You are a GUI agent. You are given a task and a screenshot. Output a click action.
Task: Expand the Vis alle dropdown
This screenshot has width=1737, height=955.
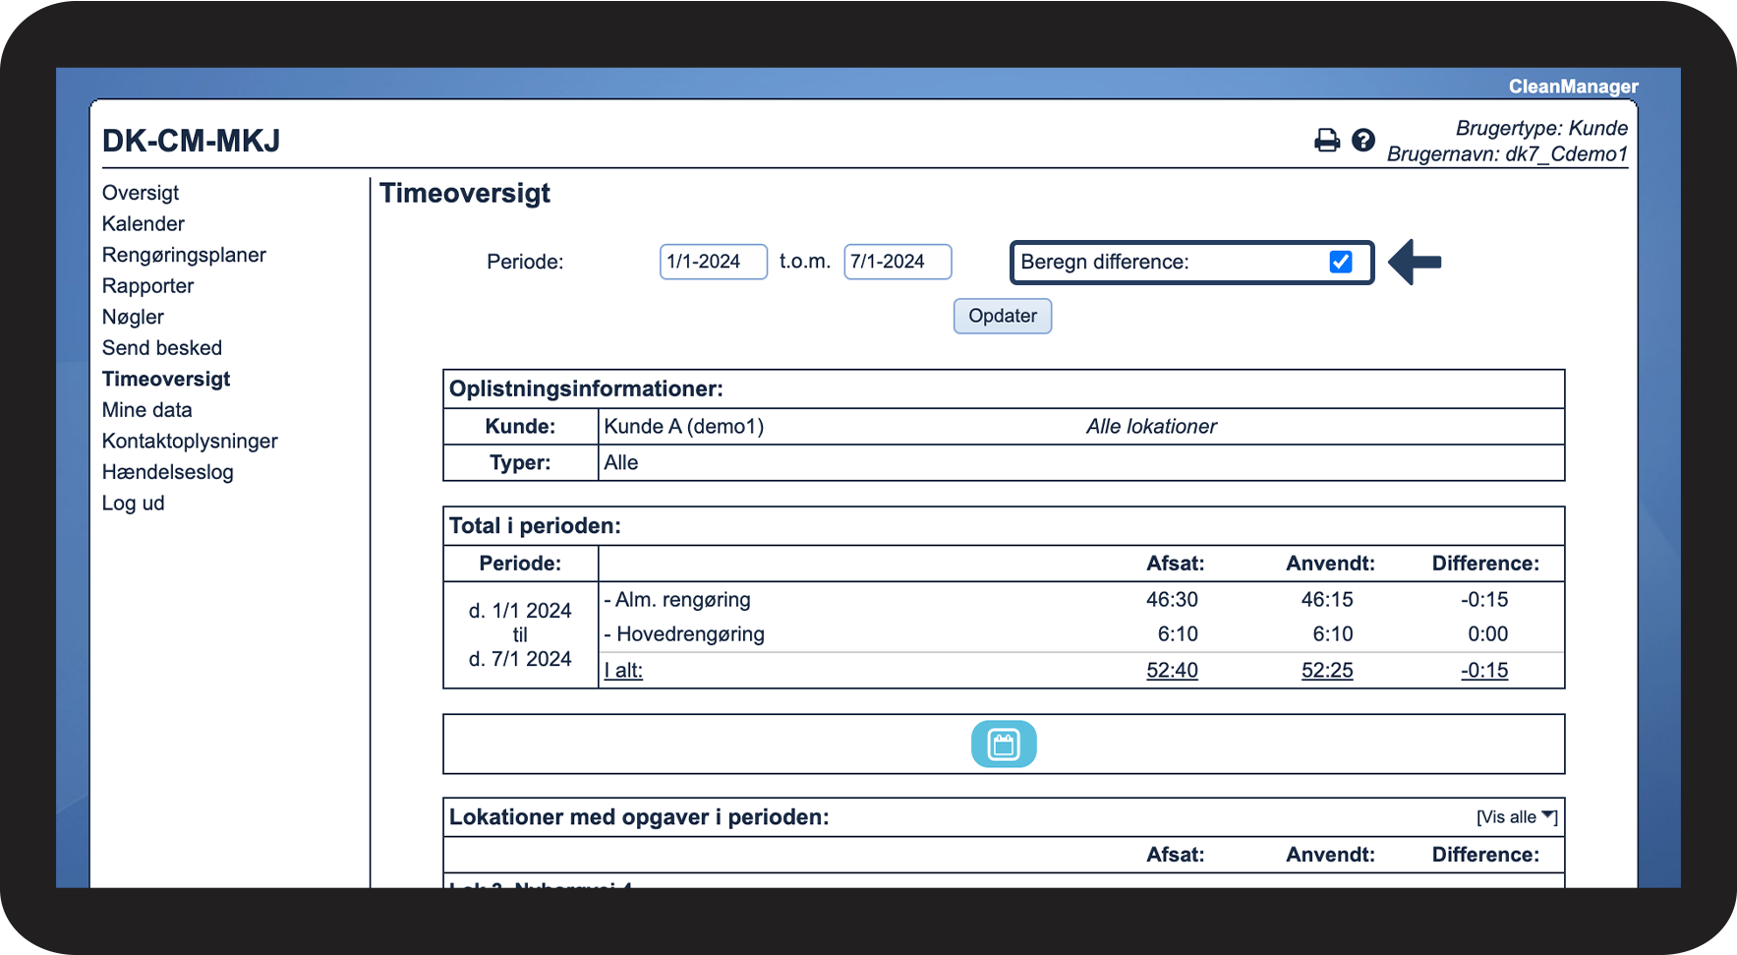click(1516, 817)
